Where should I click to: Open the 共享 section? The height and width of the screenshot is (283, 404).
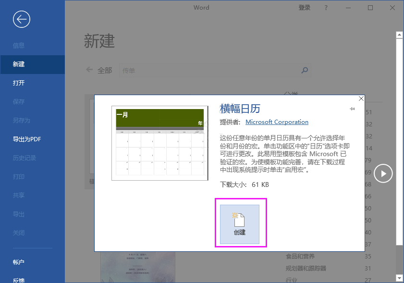tap(18, 195)
